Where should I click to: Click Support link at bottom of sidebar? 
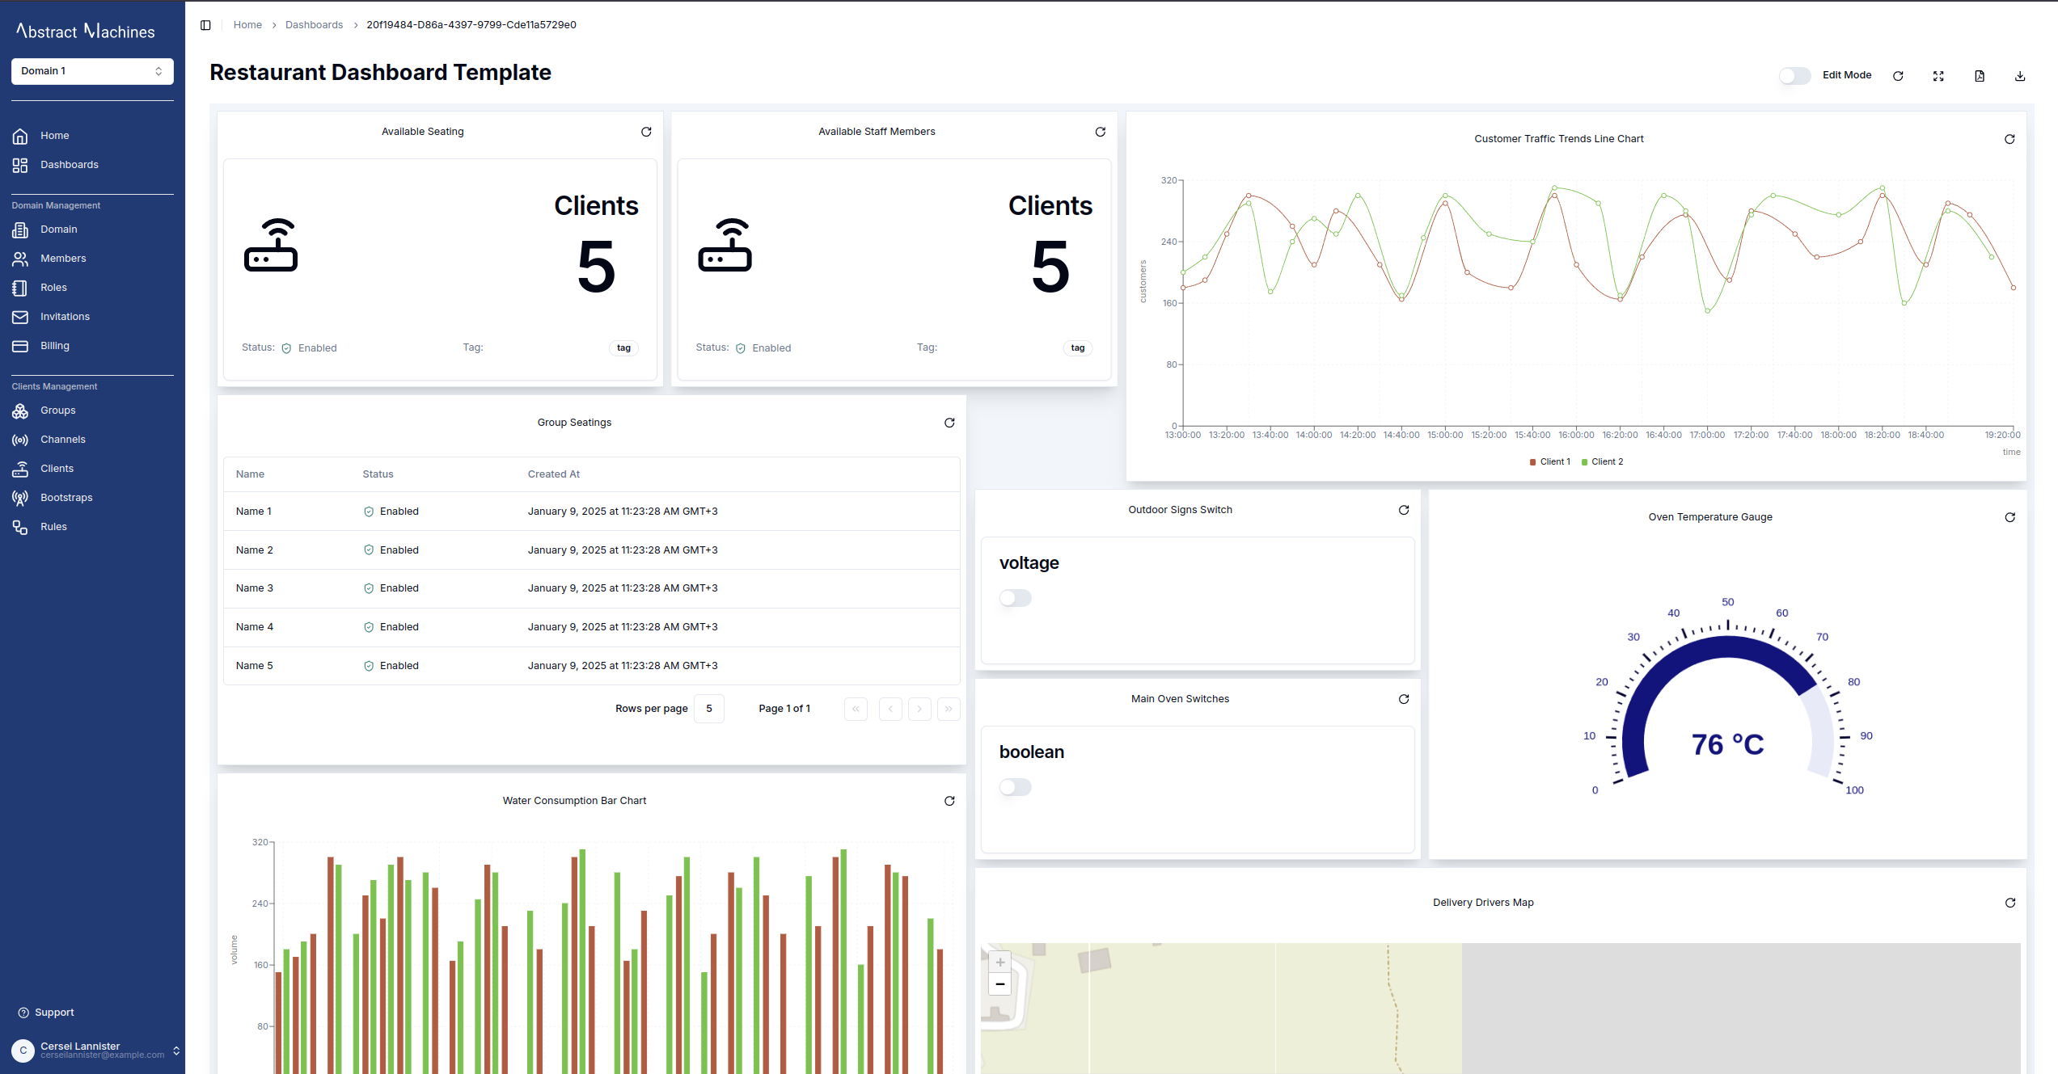coord(56,1012)
